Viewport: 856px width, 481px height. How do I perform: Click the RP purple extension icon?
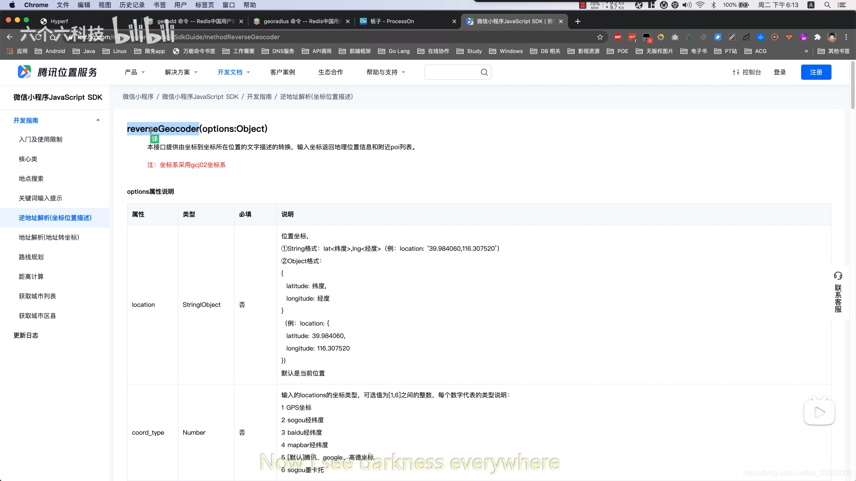804,37
